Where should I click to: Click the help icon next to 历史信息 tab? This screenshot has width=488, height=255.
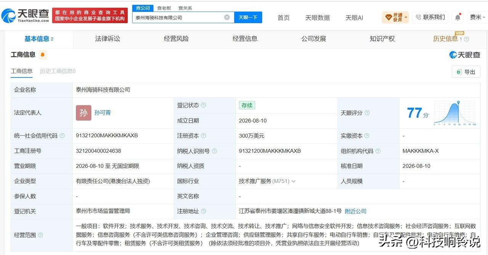(x=466, y=39)
